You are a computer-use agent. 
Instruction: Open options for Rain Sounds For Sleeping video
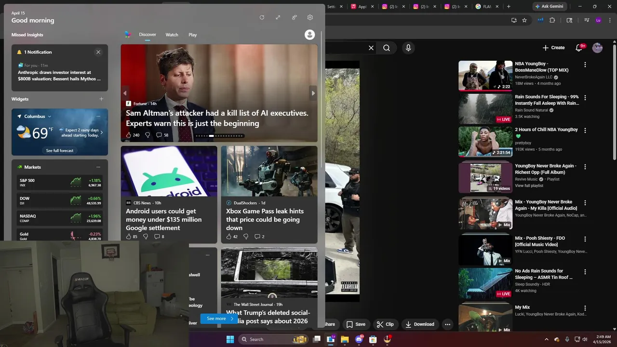click(585, 97)
